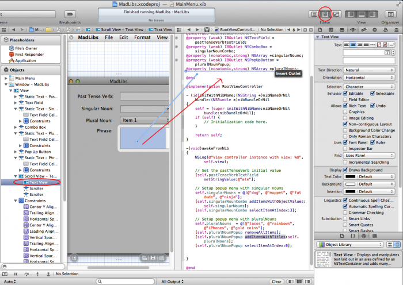Toggle the Rich Text checkbox
Screen dimensions: 403x285
pos(345,106)
